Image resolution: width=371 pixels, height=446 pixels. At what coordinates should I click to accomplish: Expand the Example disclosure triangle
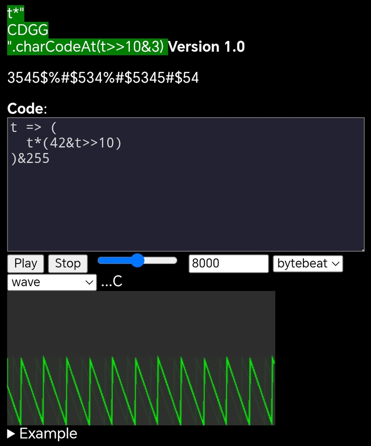point(11,434)
